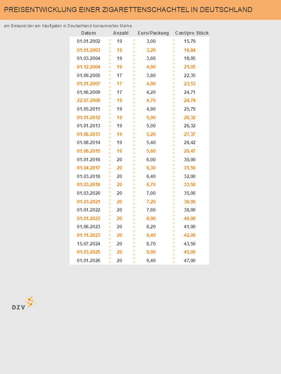Click the per-piece price 15,79
The image size is (281, 374).
(190, 41)
